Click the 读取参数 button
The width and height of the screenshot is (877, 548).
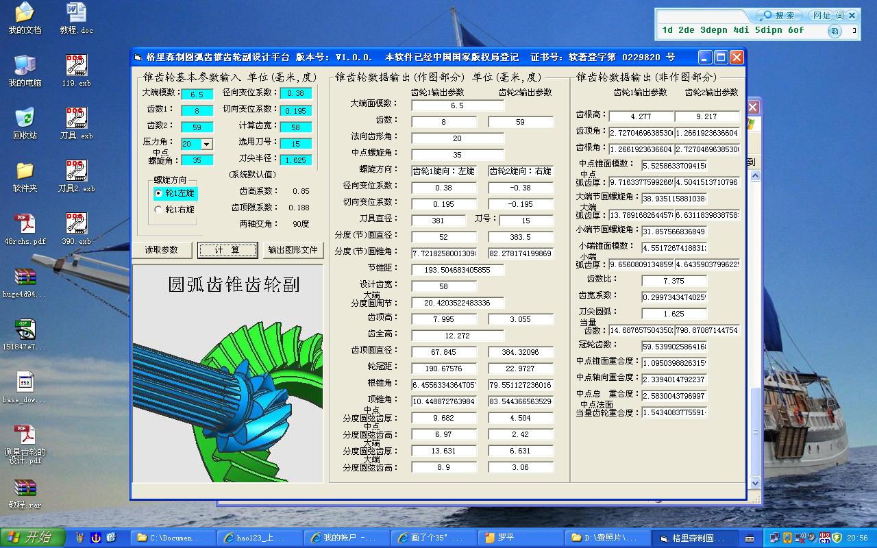pyautogui.click(x=162, y=250)
